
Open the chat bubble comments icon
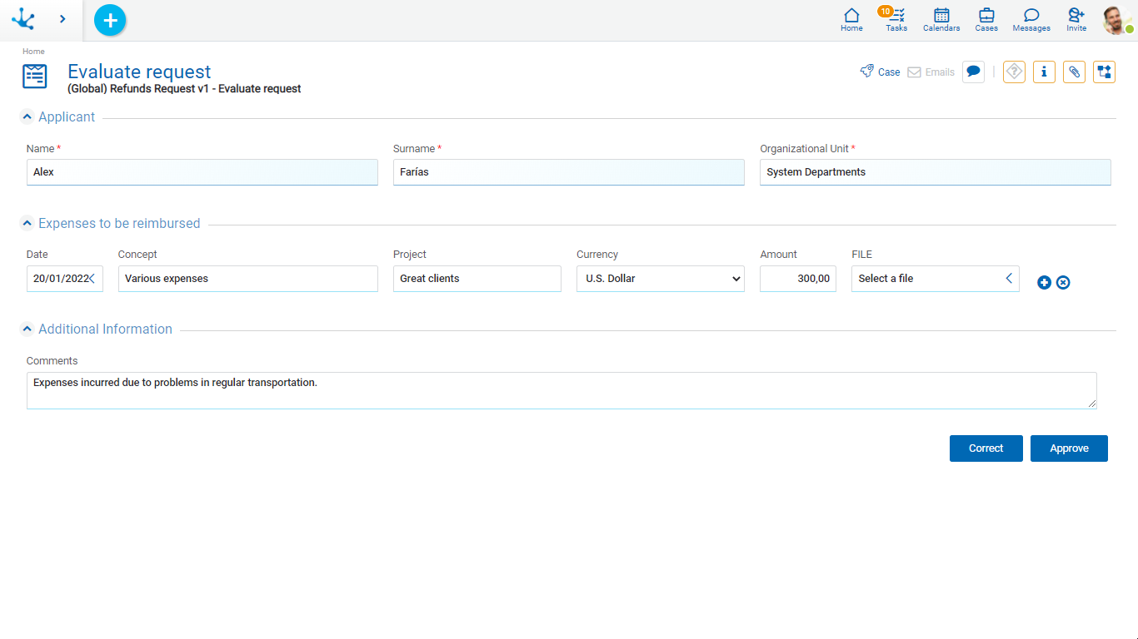click(x=973, y=72)
